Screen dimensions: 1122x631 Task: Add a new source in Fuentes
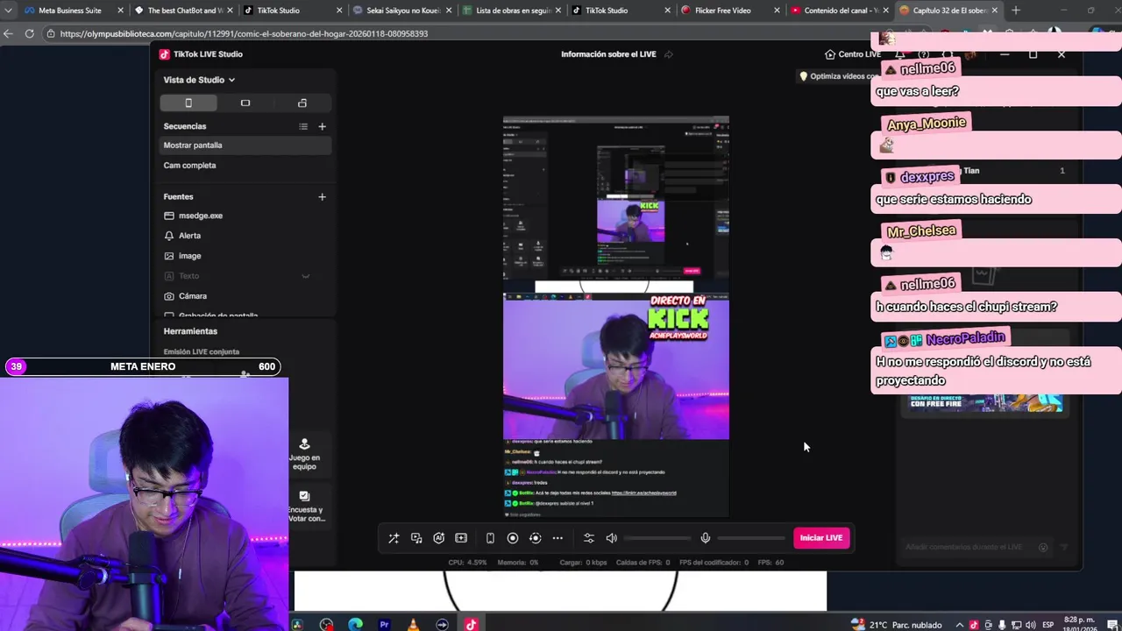tap(322, 196)
